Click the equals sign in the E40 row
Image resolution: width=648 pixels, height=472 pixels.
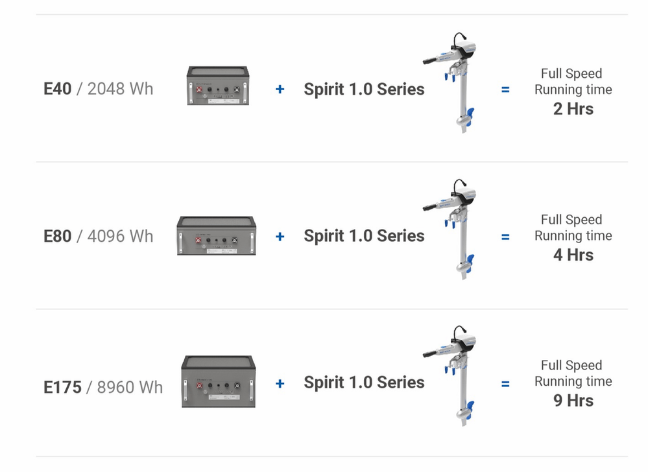click(x=505, y=89)
